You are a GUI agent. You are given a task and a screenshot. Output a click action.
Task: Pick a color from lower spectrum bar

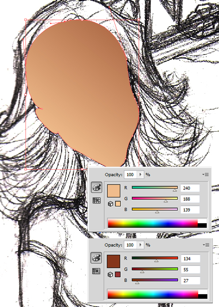153,295
